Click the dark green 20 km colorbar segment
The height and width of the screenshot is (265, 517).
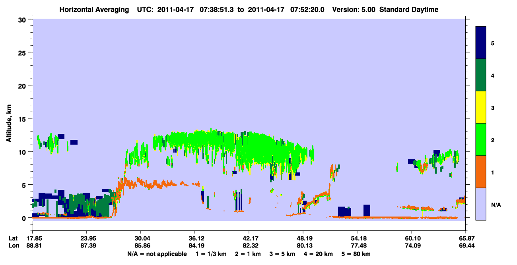tap(481, 75)
